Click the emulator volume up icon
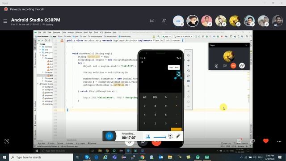Image resolution: width=286 pixels, height=161 pixels. [189, 60]
